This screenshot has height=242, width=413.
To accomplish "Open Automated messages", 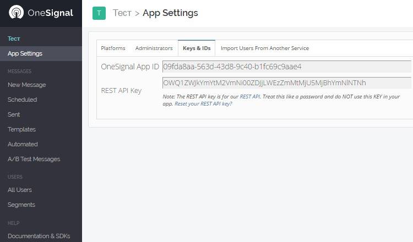I will pyautogui.click(x=23, y=144).
